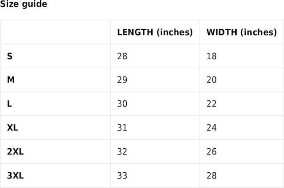Click length value 29 for size M

pyautogui.click(x=122, y=80)
